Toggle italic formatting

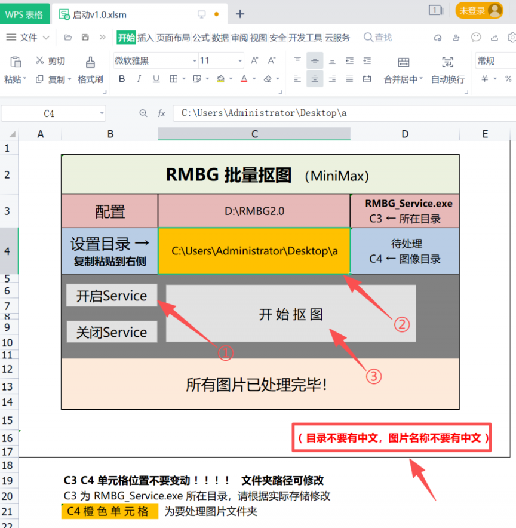click(x=139, y=79)
